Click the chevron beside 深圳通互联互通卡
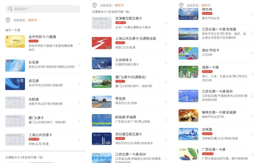The height and width of the screenshot is (163, 259). click(x=166, y=139)
